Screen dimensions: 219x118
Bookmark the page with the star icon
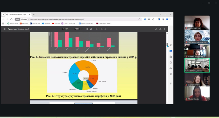(140, 19)
